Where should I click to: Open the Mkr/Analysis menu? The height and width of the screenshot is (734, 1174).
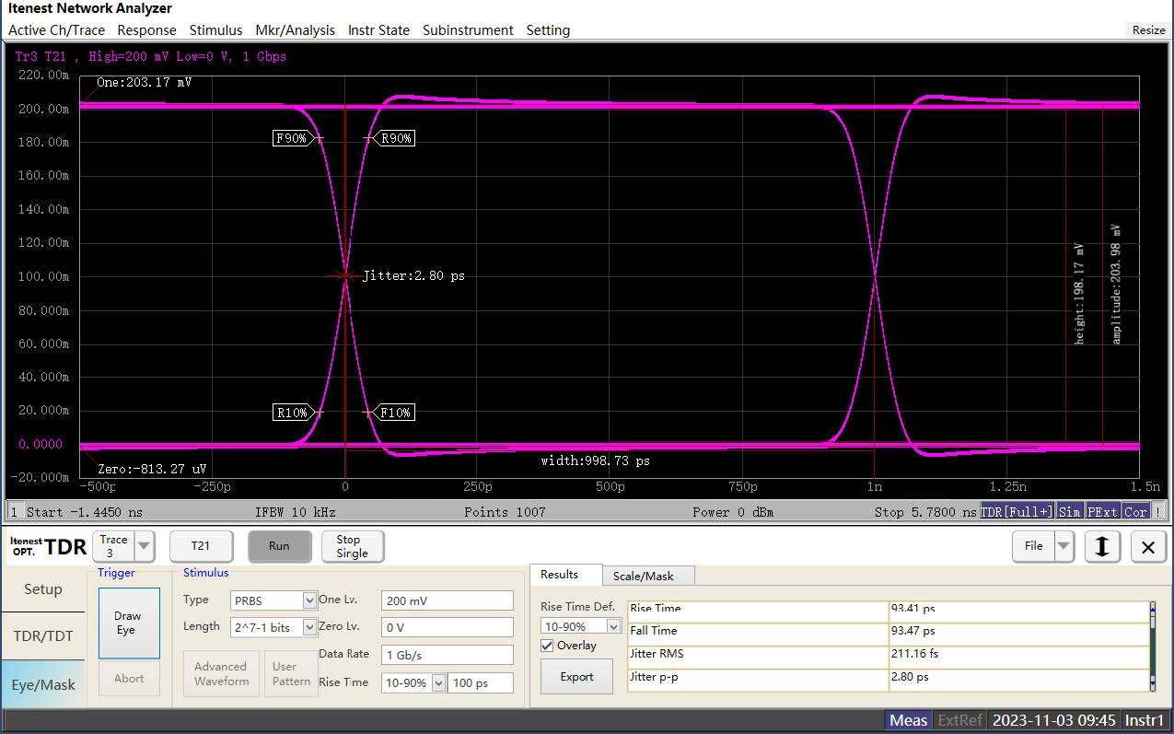(x=295, y=30)
